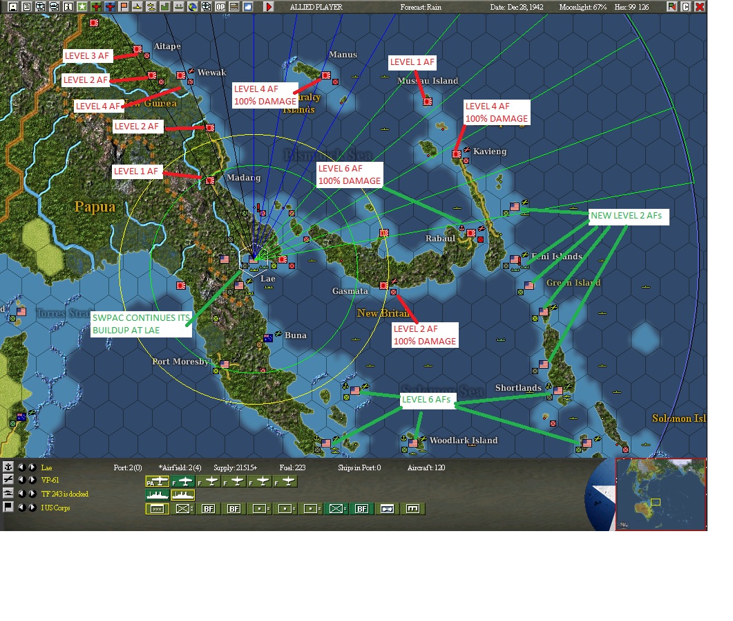
Task: Click the ship icon beside TF 243
Action: [8, 493]
